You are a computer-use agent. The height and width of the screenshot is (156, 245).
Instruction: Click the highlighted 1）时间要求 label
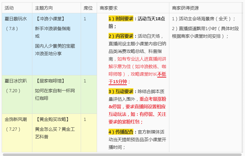[121, 19]
